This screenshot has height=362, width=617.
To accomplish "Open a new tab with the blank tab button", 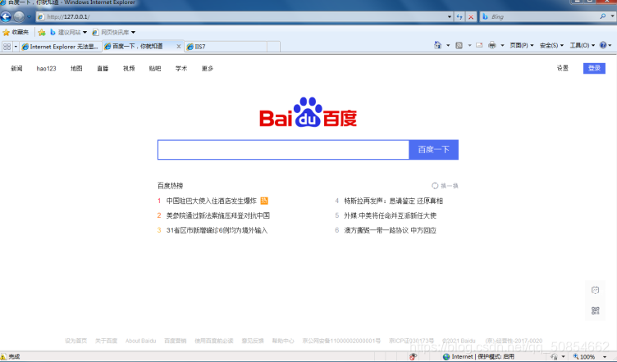I will (273, 47).
